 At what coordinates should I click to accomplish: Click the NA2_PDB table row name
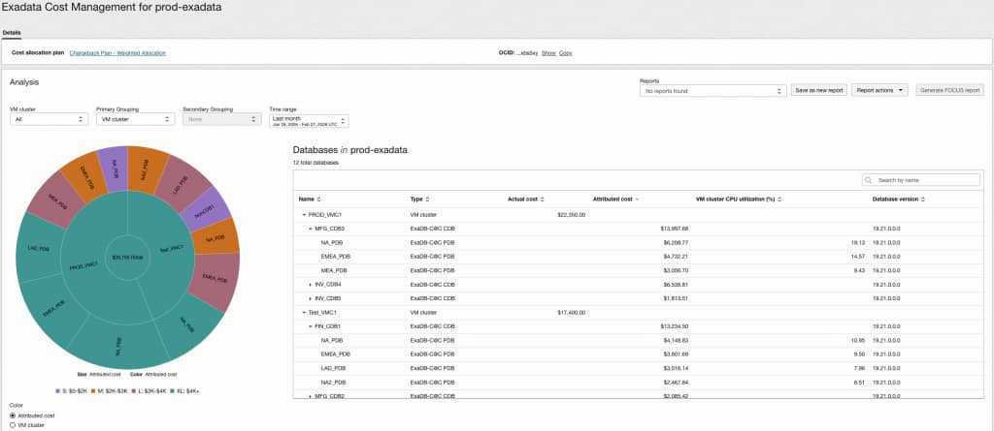click(334, 382)
